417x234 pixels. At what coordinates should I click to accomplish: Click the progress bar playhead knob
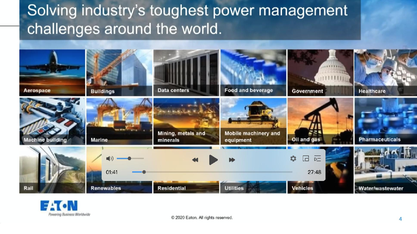pos(144,172)
